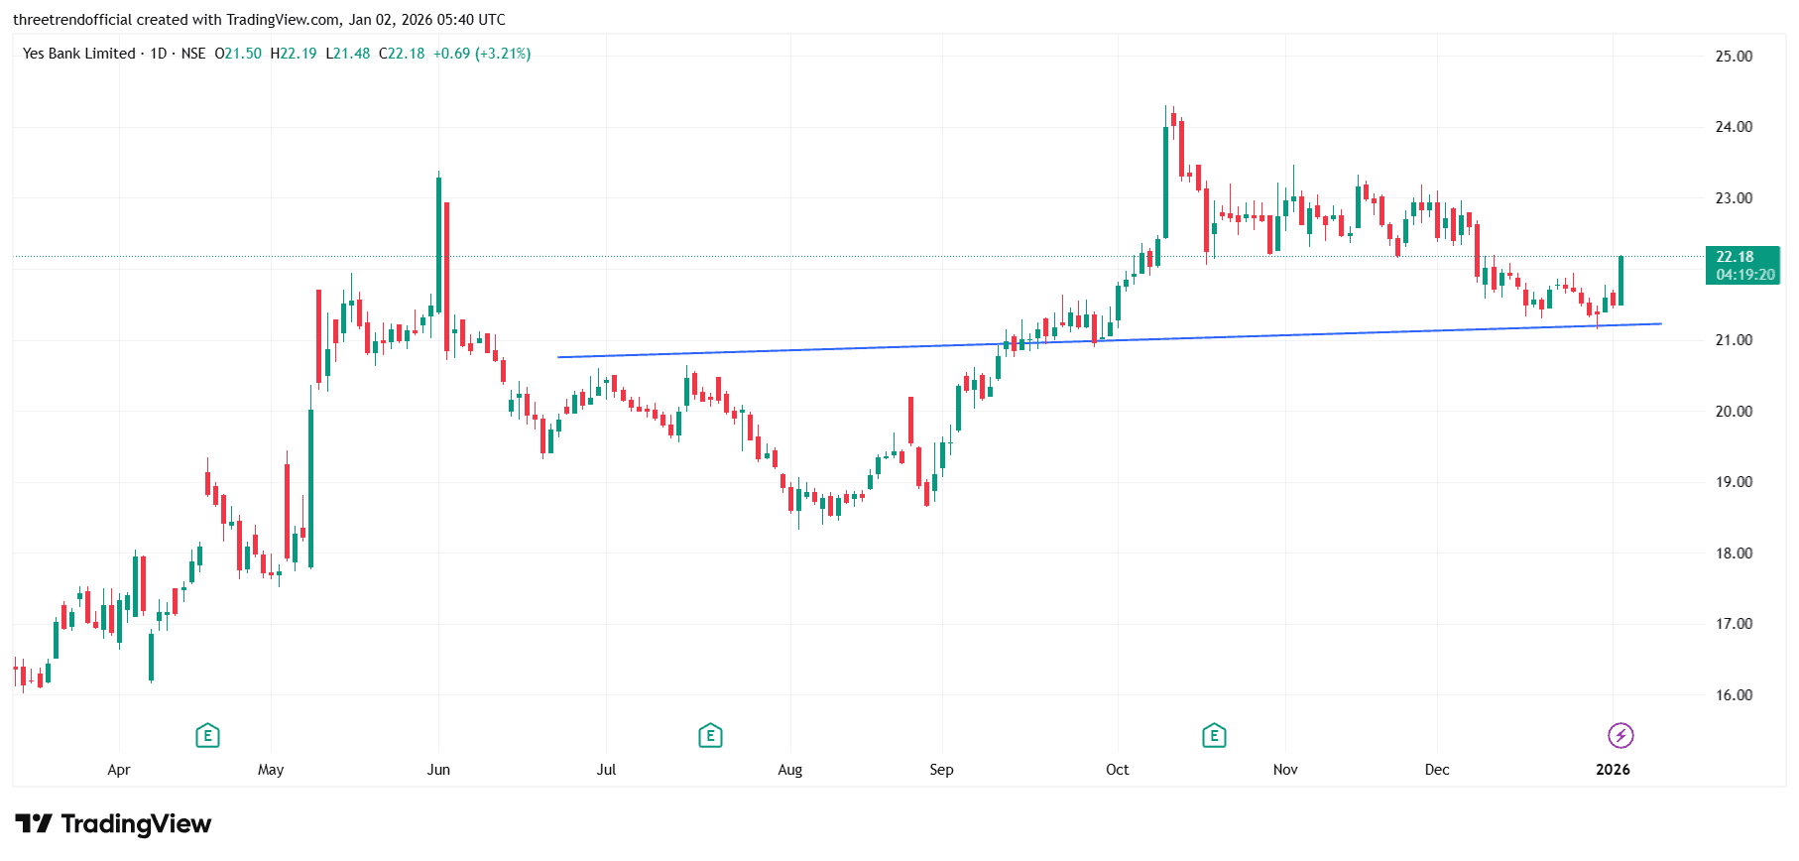Click the latest green candle at right edge
The width and height of the screenshot is (1799, 861).
(x=1620, y=281)
